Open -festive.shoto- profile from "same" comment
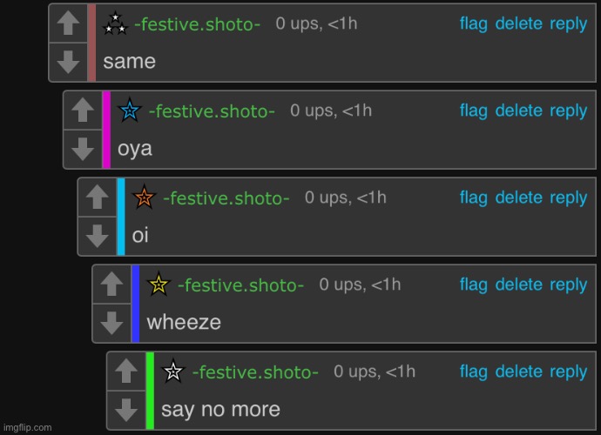601x435 pixels. click(x=197, y=24)
